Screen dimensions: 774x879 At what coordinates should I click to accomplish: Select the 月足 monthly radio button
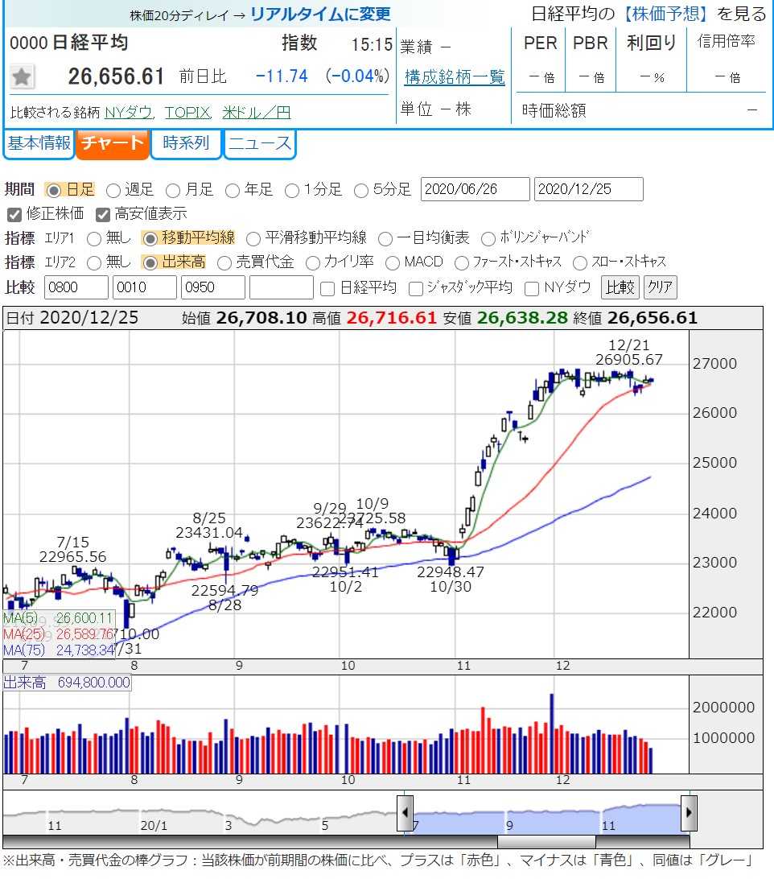click(173, 191)
